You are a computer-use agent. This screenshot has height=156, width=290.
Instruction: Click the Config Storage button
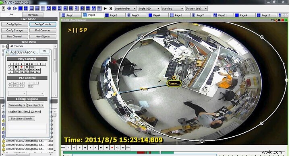click(14, 31)
